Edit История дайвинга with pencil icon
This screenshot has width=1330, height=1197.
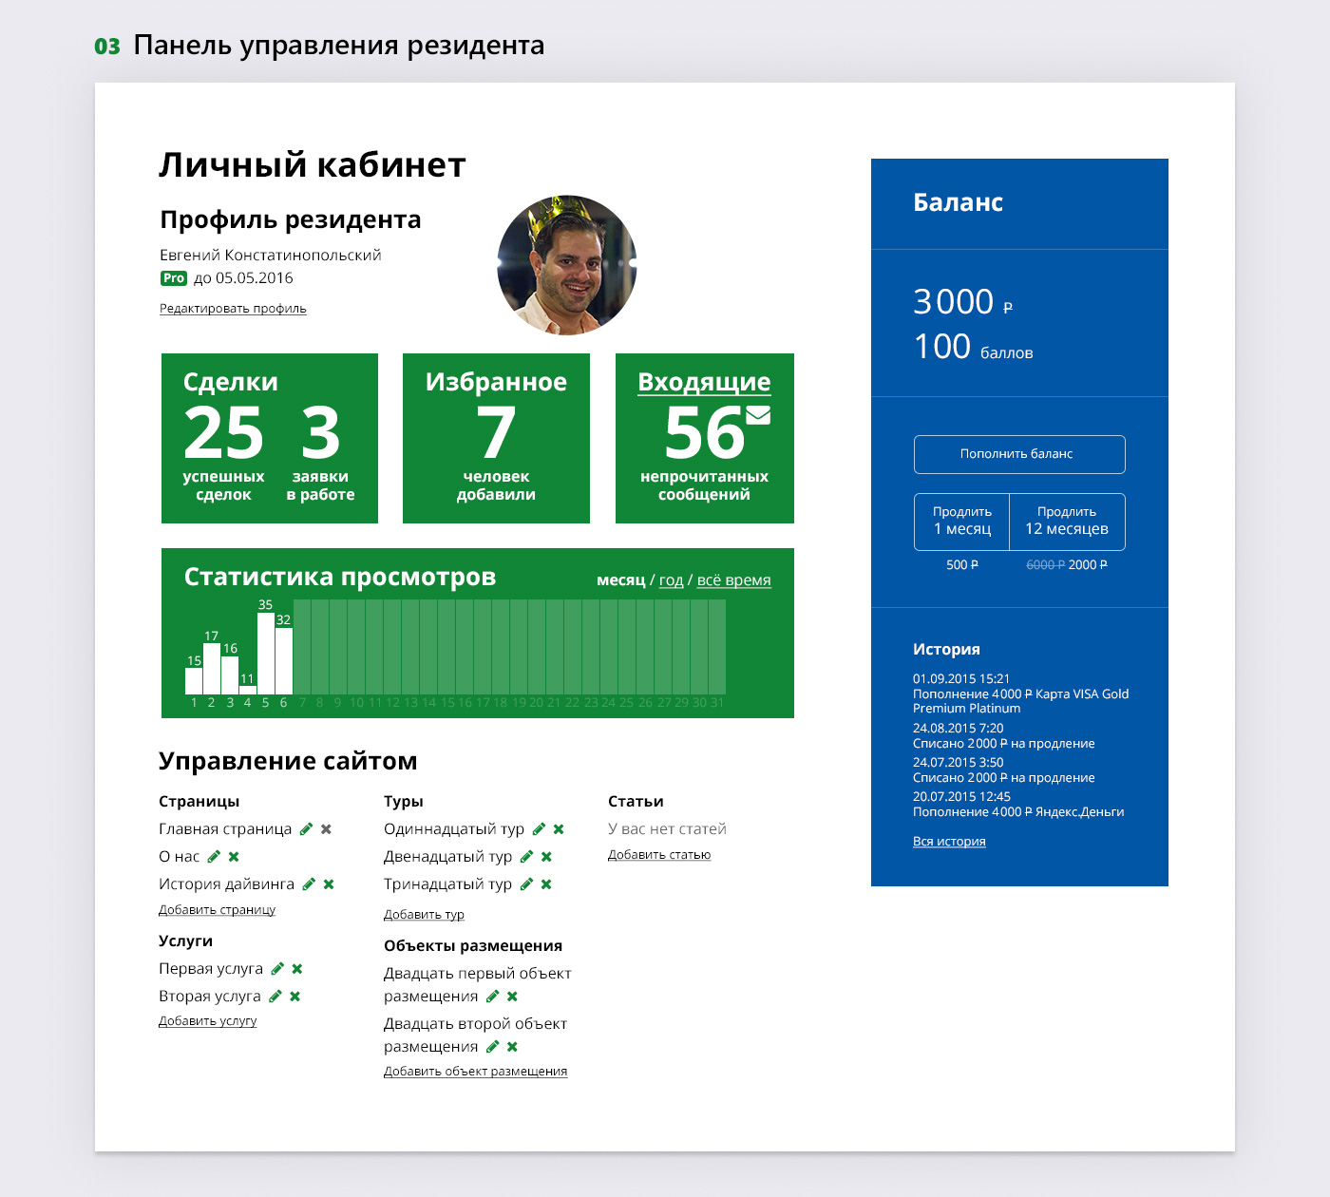click(308, 884)
